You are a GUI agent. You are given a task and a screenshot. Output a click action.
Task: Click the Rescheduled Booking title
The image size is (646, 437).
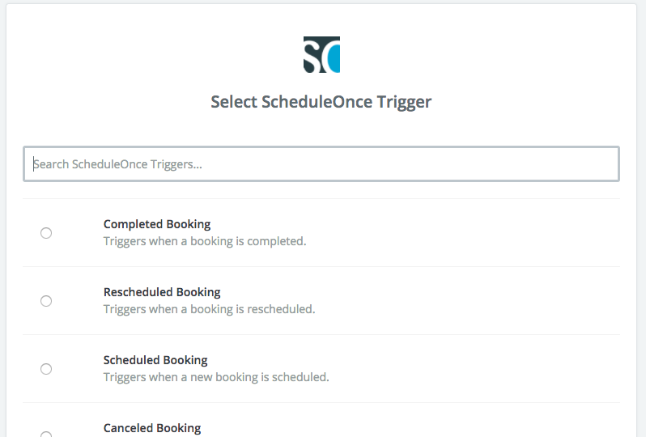pyautogui.click(x=162, y=292)
